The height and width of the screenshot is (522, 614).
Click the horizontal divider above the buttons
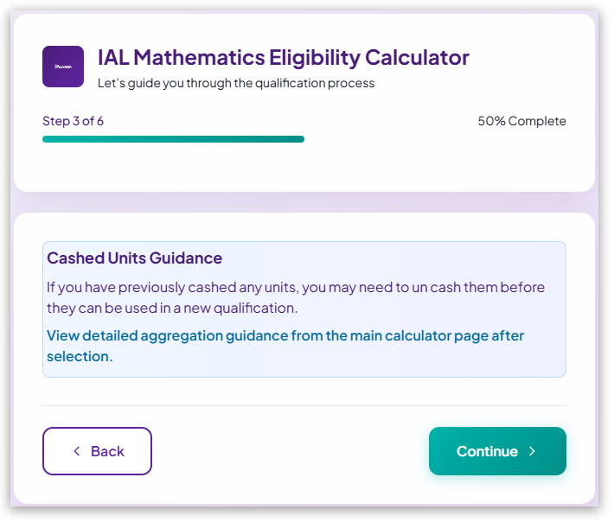pos(304,405)
